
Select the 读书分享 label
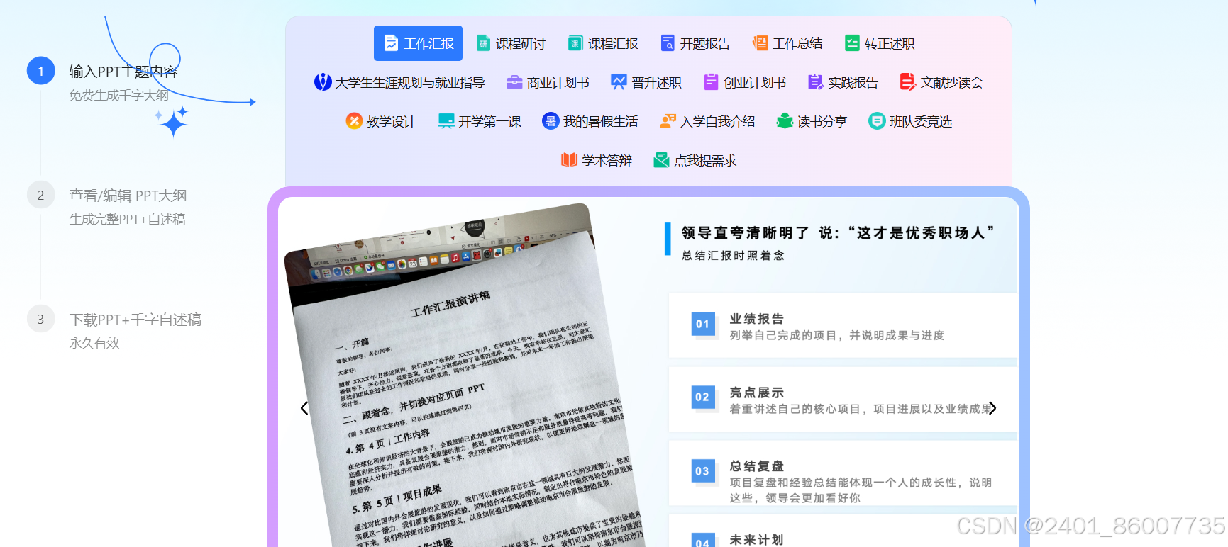click(x=822, y=122)
